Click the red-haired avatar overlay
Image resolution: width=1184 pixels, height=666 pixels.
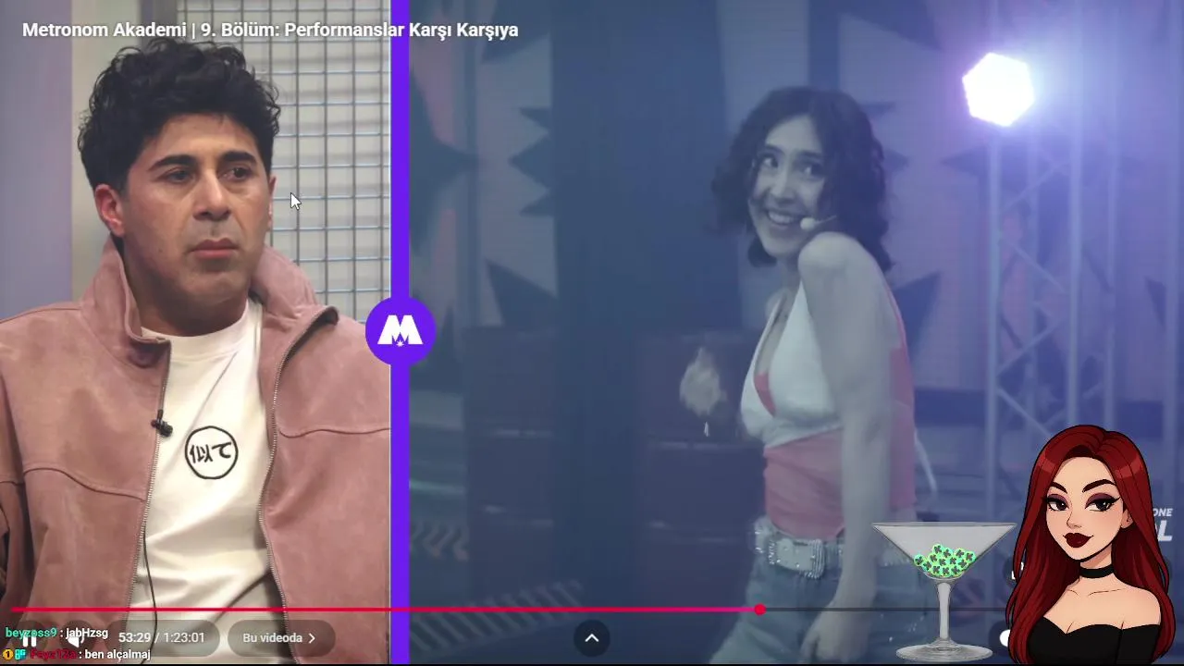click(1090, 546)
